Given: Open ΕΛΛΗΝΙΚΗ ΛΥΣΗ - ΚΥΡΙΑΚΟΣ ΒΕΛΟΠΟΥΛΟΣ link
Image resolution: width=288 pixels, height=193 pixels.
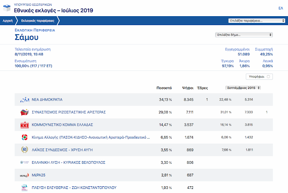Looking at the screenshot, I should click(x=69, y=162).
